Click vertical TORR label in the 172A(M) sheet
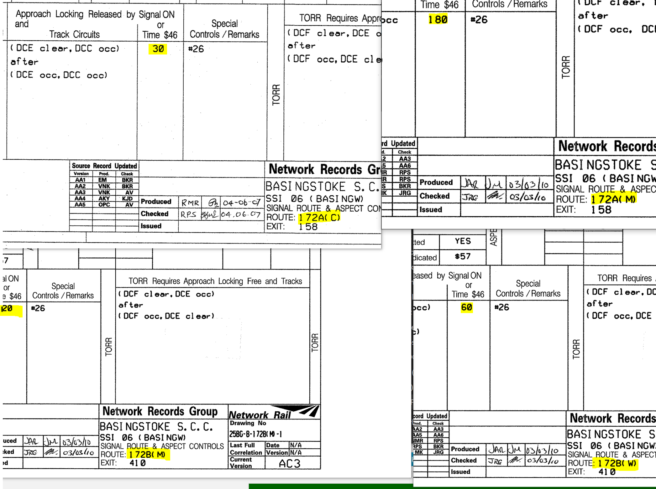Viewport: 656px width, 489px height. (x=566, y=67)
